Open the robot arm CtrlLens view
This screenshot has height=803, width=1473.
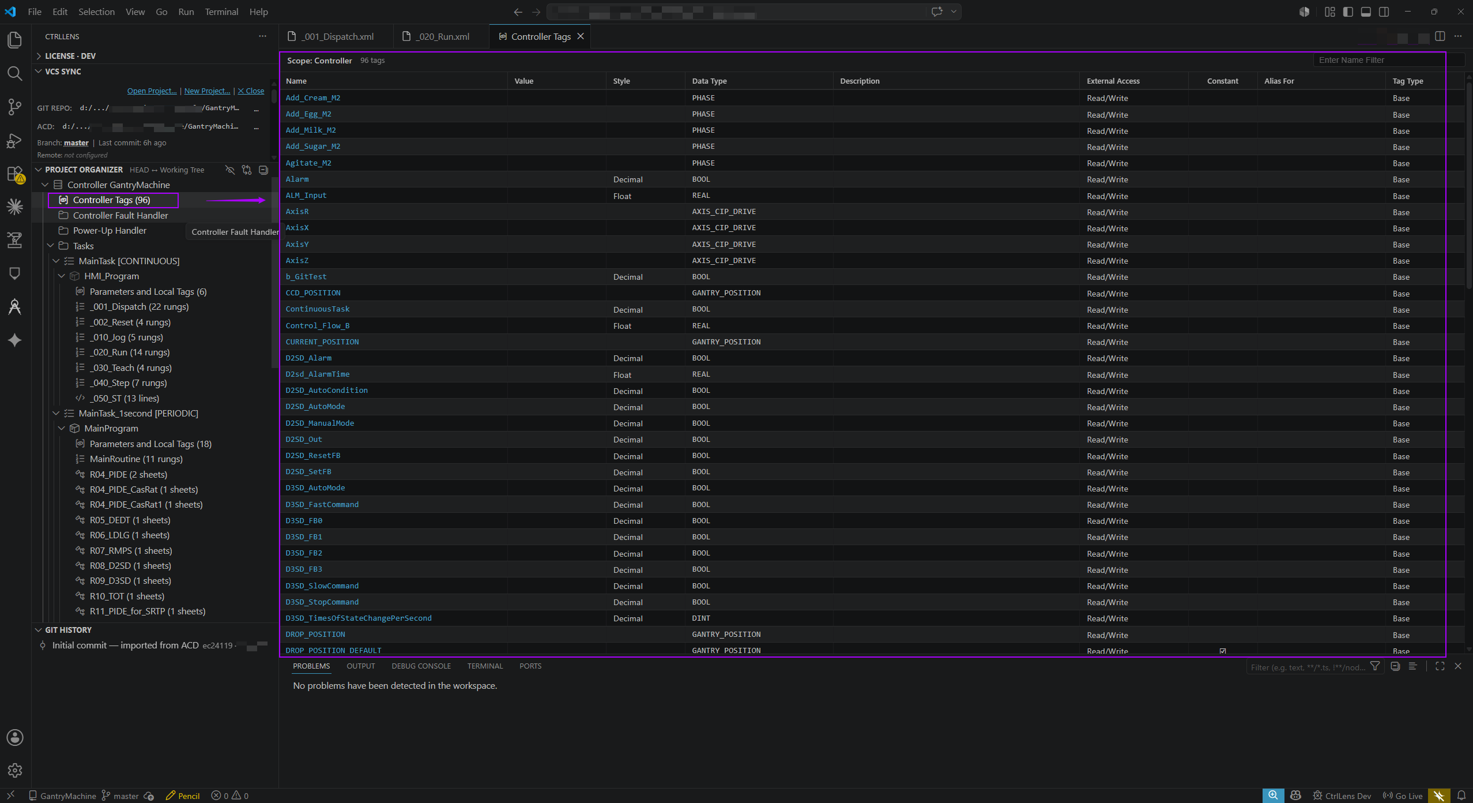click(x=15, y=239)
